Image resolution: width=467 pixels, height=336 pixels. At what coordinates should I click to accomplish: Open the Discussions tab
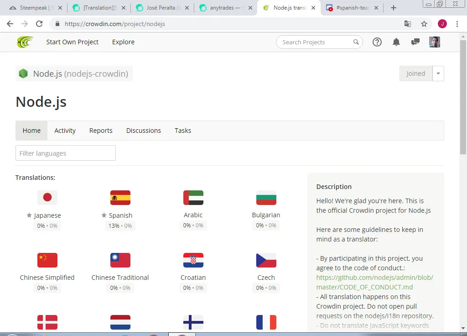click(144, 131)
